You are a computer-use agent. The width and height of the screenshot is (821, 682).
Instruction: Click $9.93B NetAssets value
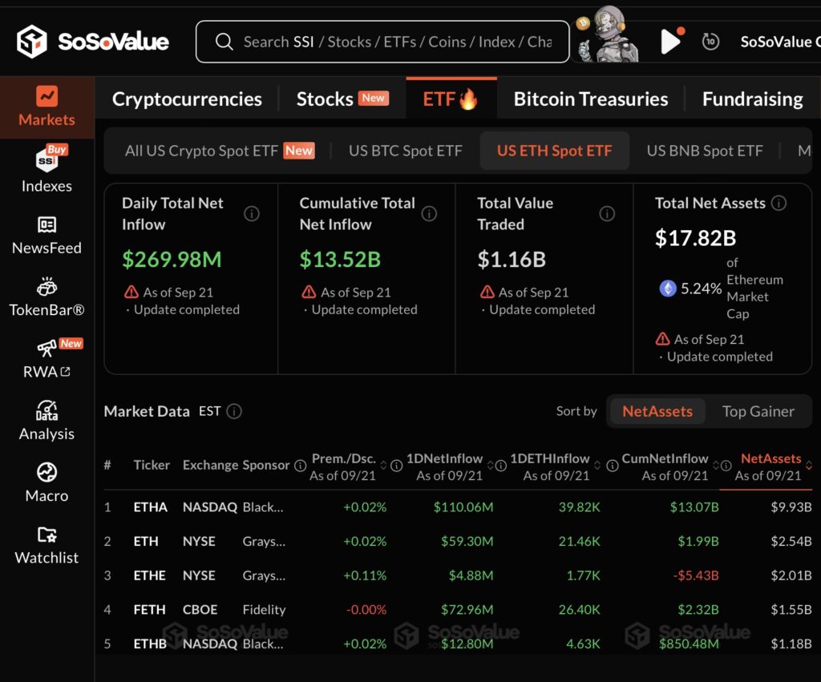[x=791, y=507]
